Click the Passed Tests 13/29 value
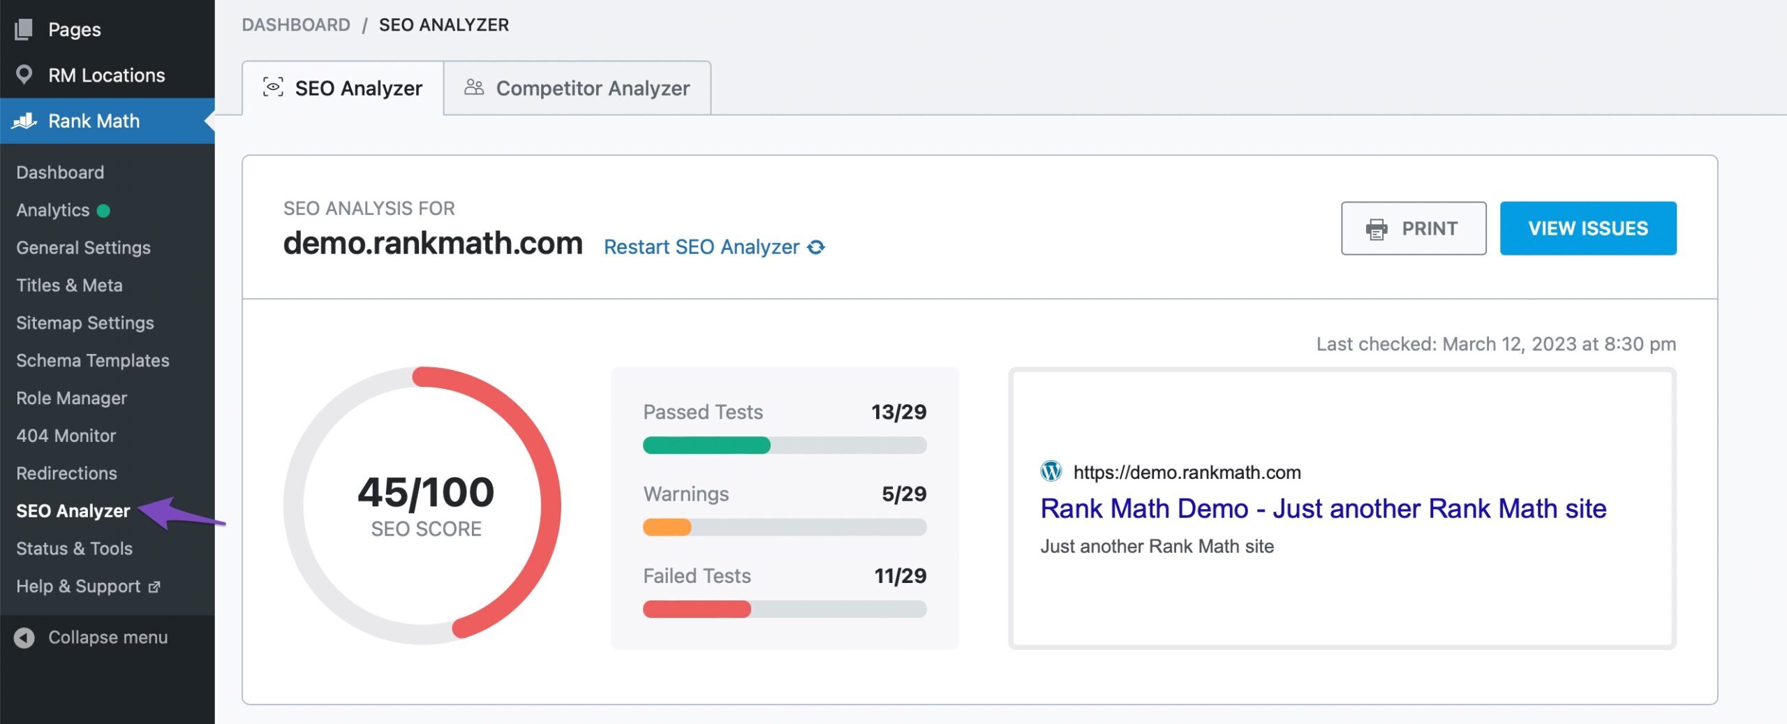 898,412
